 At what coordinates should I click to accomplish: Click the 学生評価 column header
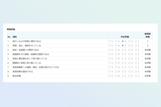coord(125,37)
